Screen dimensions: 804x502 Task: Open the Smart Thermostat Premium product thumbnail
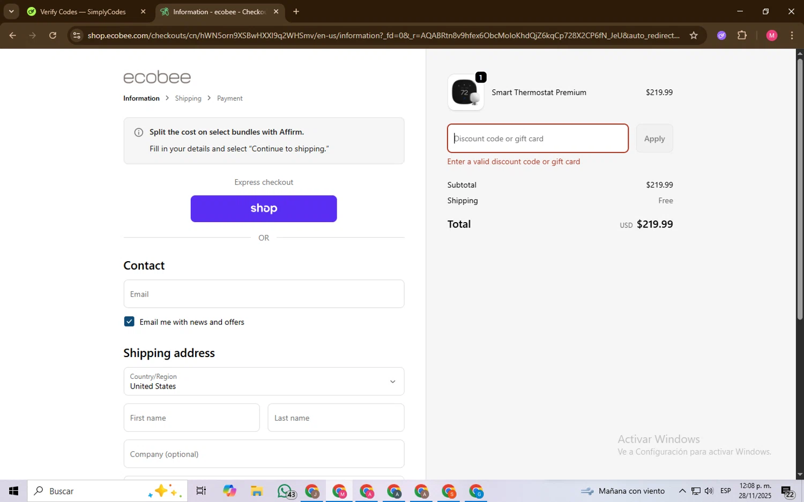coord(465,92)
